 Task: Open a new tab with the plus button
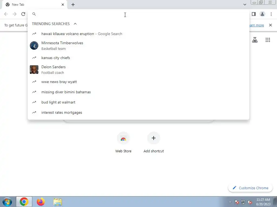pyautogui.click(x=73, y=5)
